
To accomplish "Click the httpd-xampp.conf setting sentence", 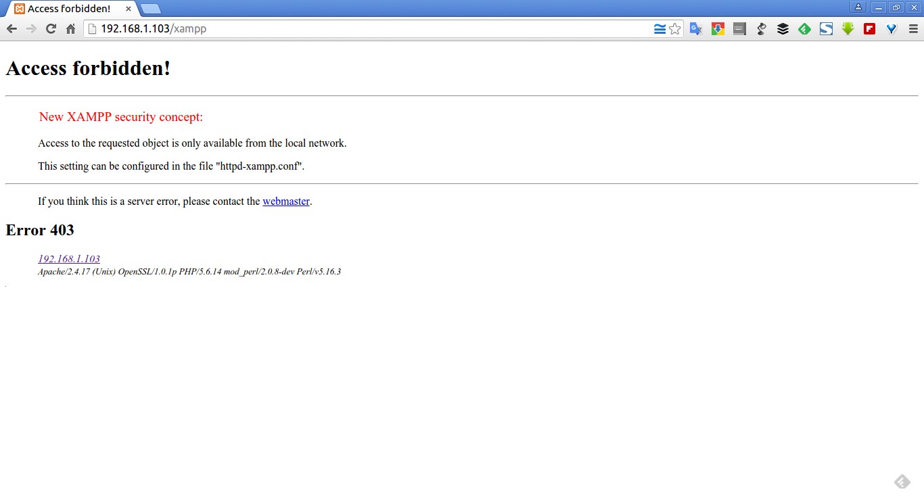I will 171,166.
